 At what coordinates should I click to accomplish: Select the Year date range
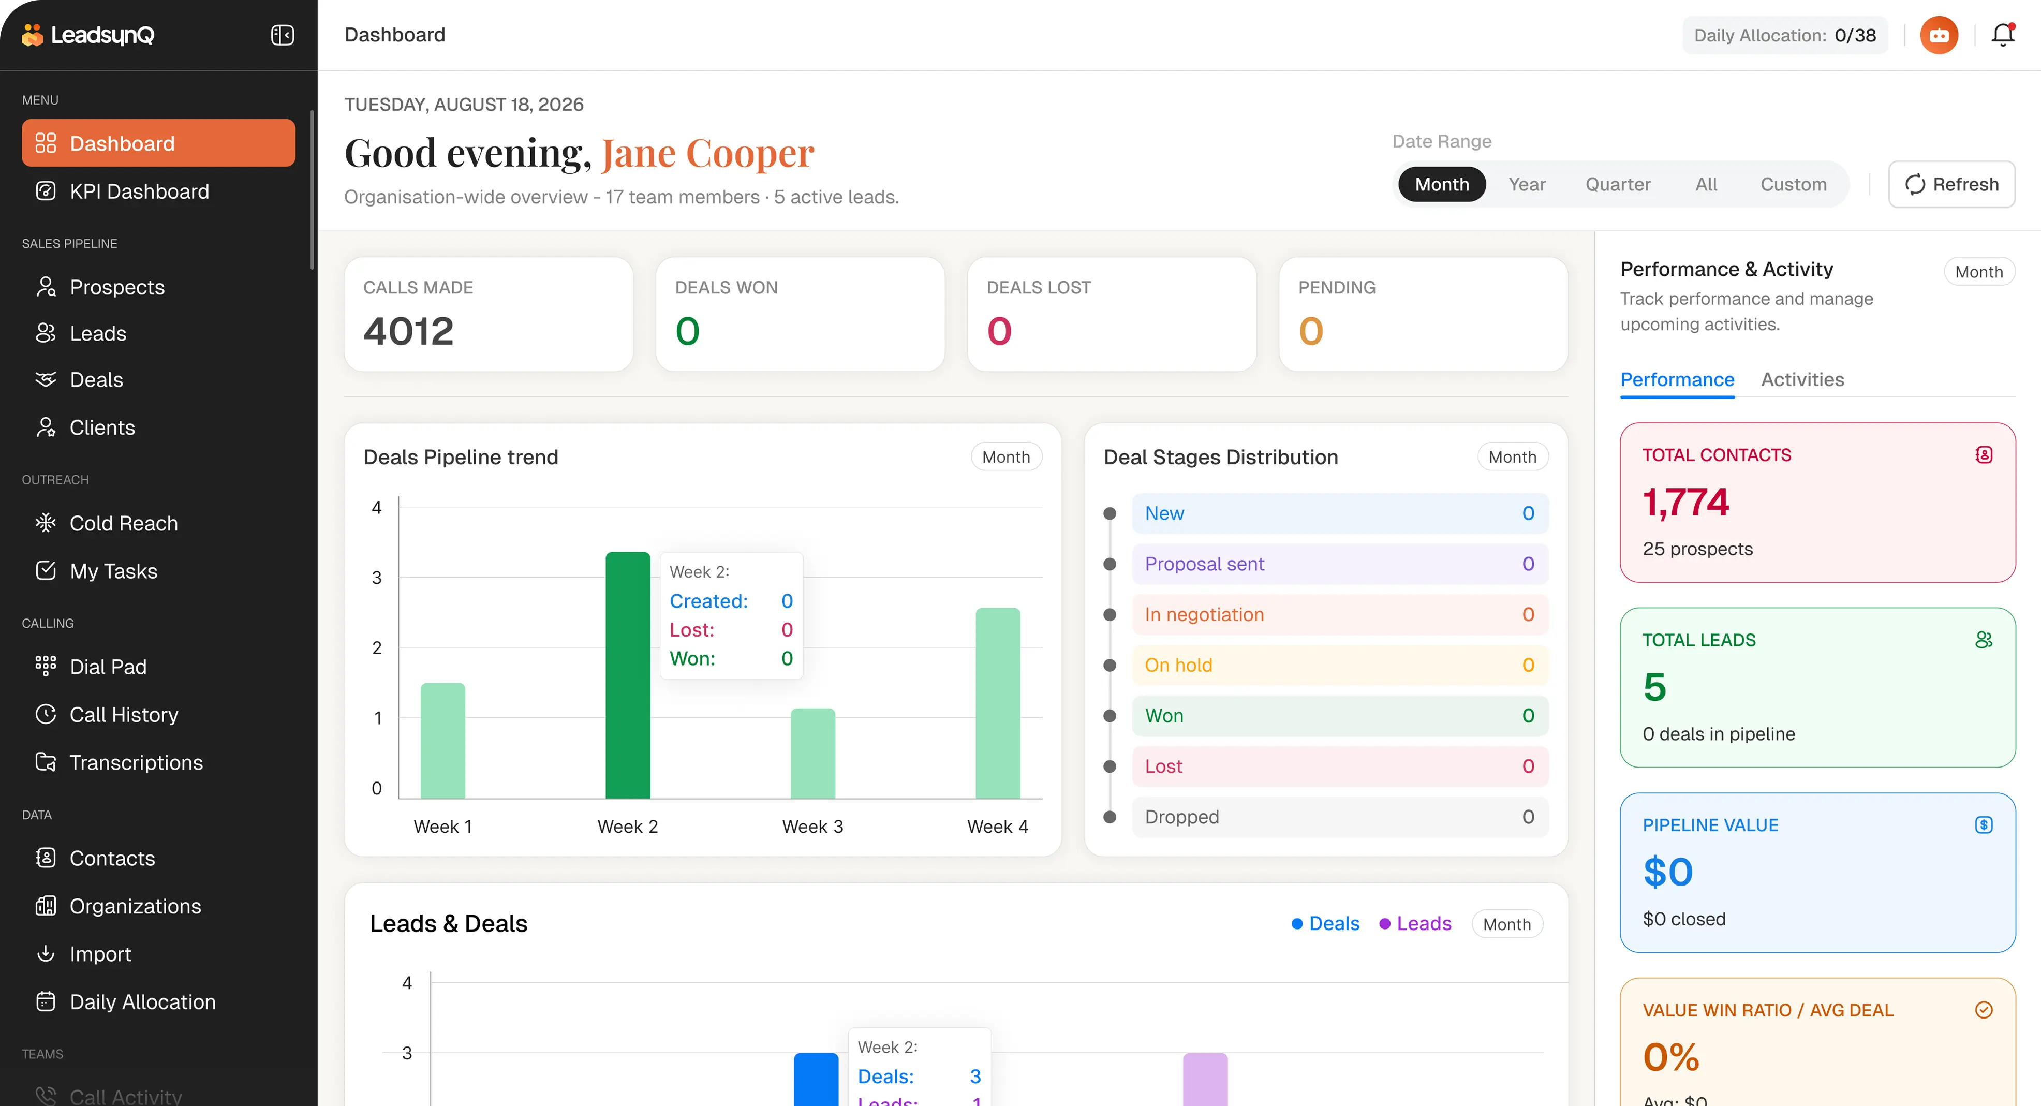[1527, 185]
